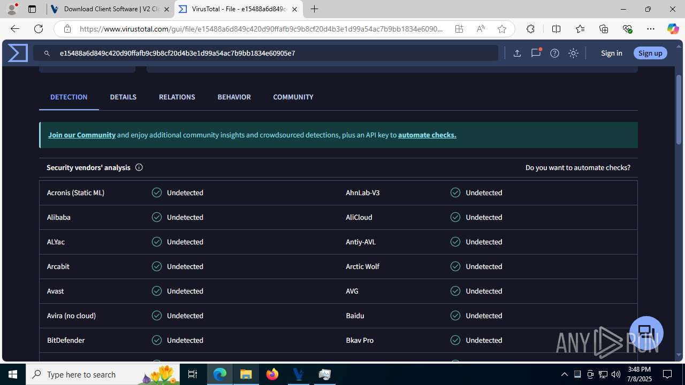Open the browser profile icon

12,9
